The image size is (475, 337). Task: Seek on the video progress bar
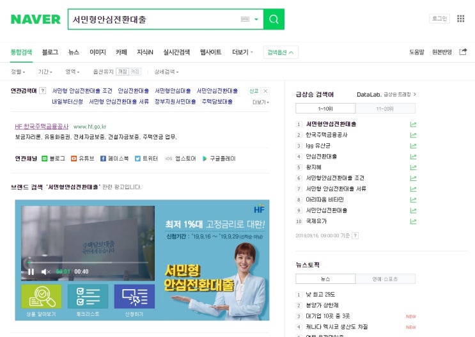88,262
